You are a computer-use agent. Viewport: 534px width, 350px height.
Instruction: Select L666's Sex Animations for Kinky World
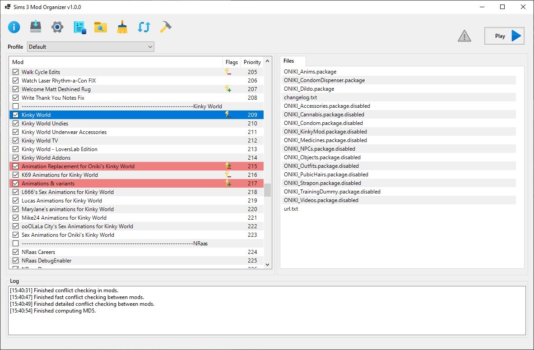tap(137, 192)
